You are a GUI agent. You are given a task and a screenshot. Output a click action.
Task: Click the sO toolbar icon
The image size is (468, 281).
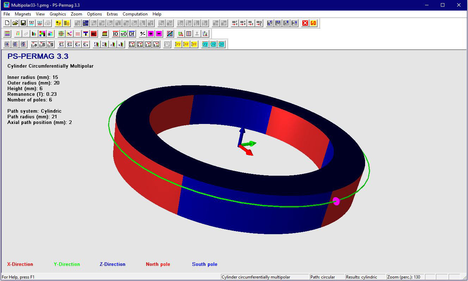(124, 34)
